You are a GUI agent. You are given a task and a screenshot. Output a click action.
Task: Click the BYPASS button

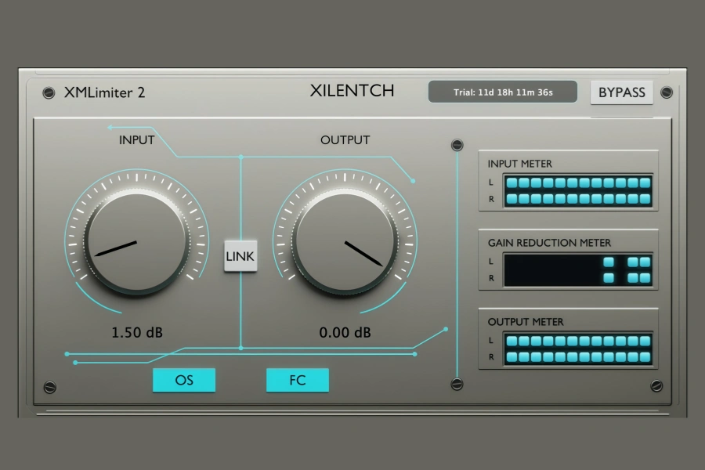pyautogui.click(x=621, y=92)
